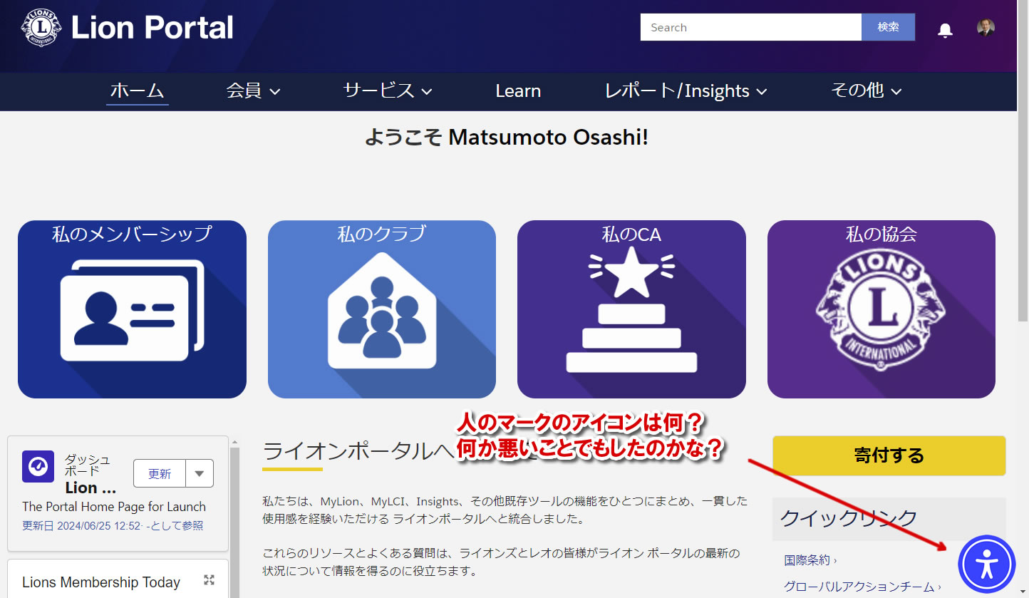Open the 私のCA star award tile
Screen dimensions: 1029x598
pyautogui.click(x=631, y=309)
